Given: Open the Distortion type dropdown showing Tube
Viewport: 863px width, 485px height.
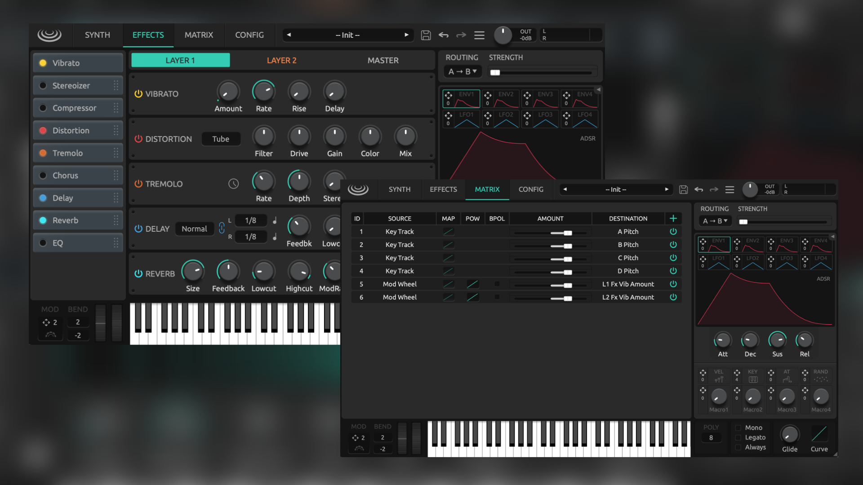Looking at the screenshot, I should coord(221,139).
